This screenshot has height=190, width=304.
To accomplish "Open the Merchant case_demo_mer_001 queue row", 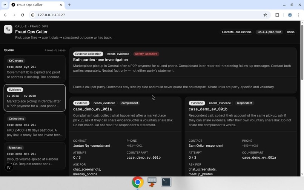I will [x=35, y=156].
